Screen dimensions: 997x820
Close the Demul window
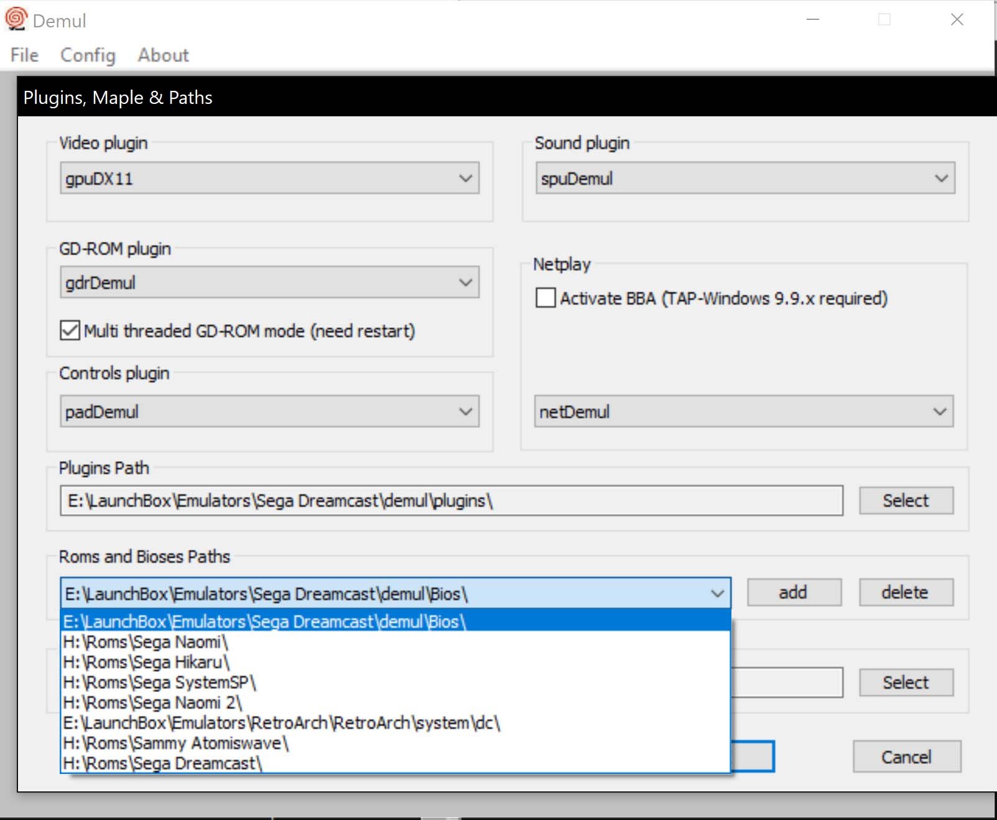(x=957, y=19)
